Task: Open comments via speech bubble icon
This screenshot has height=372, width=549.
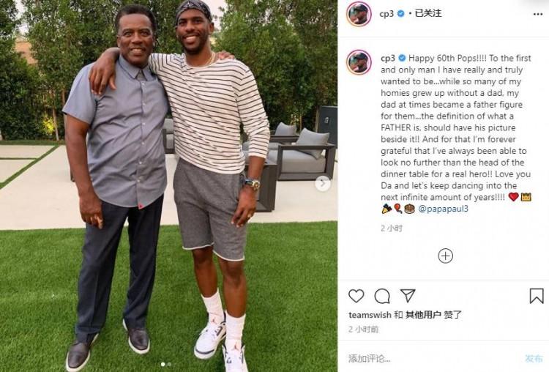Action: point(381,297)
